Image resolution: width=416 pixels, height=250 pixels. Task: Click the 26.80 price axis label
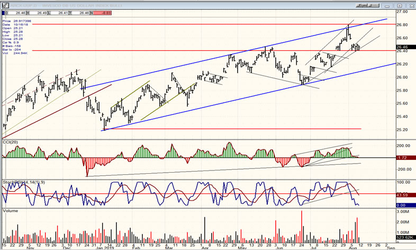(404, 25)
